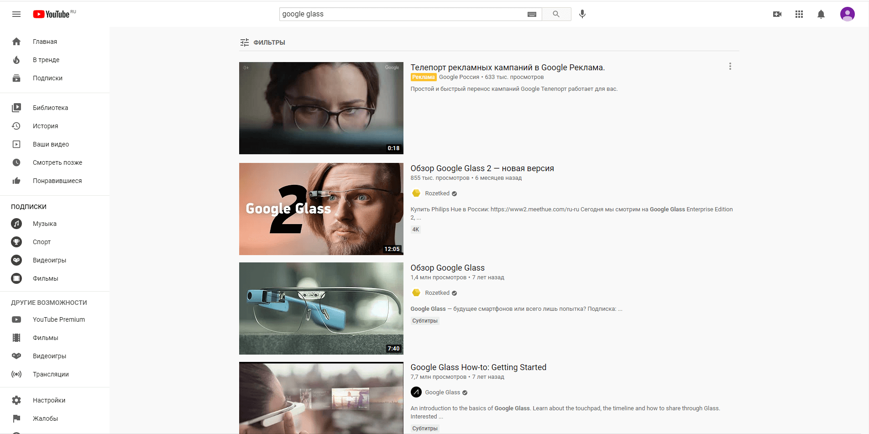Image resolution: width=869 pixels, height=434 pixels.
Task: Click the Спорт trophy icon
Action: (x=16, y=242)
